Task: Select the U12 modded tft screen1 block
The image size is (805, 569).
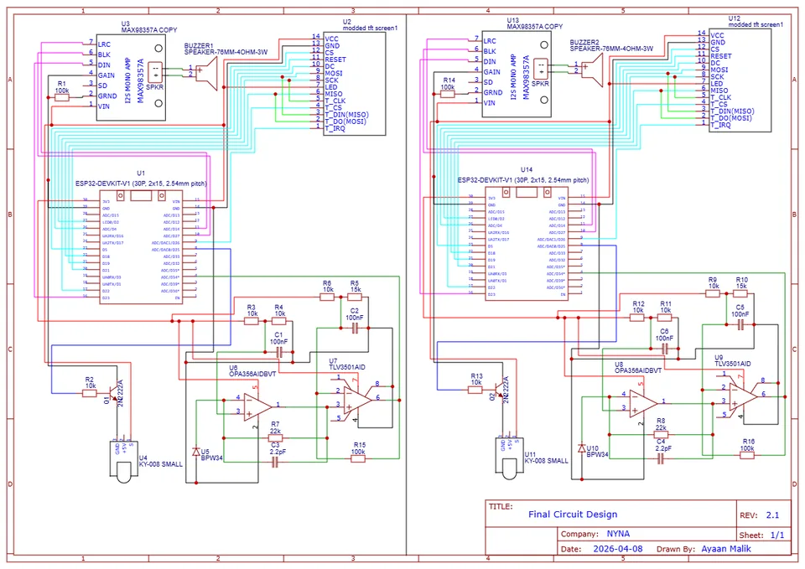Action: coord(740,80)
